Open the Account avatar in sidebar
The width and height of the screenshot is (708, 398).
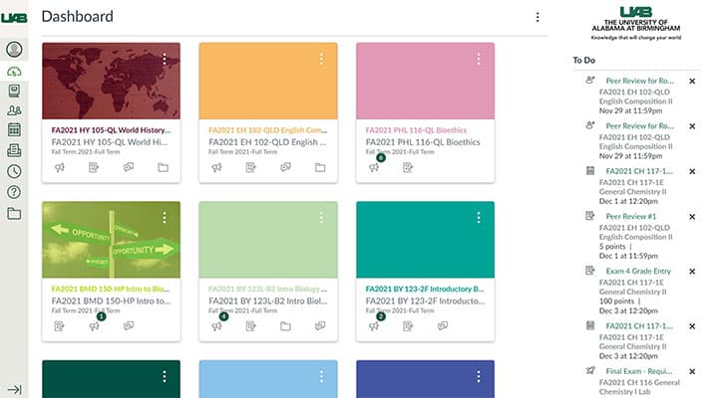pyautogui.click(x=14, y=49)
